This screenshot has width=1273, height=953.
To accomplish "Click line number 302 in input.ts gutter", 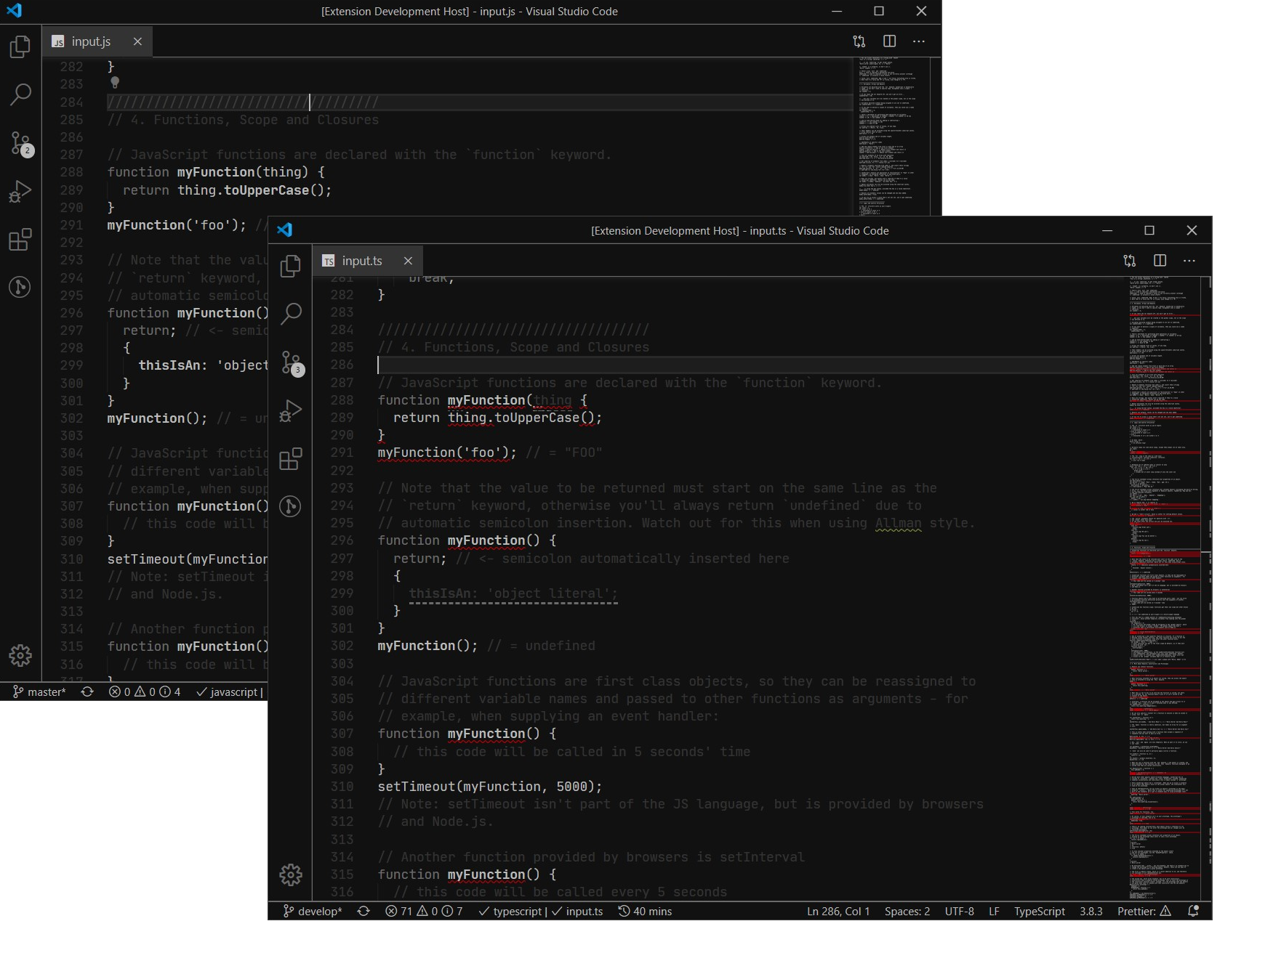I will [x=342, y=646].
